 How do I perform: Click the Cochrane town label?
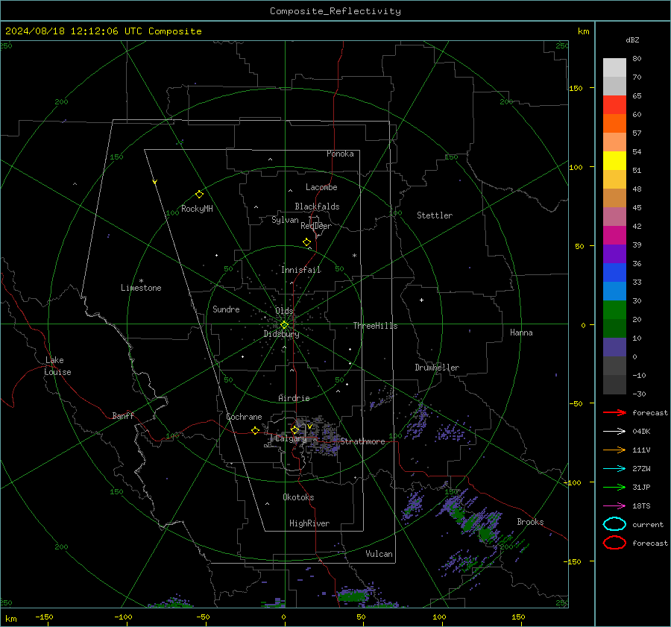point(244,417)
